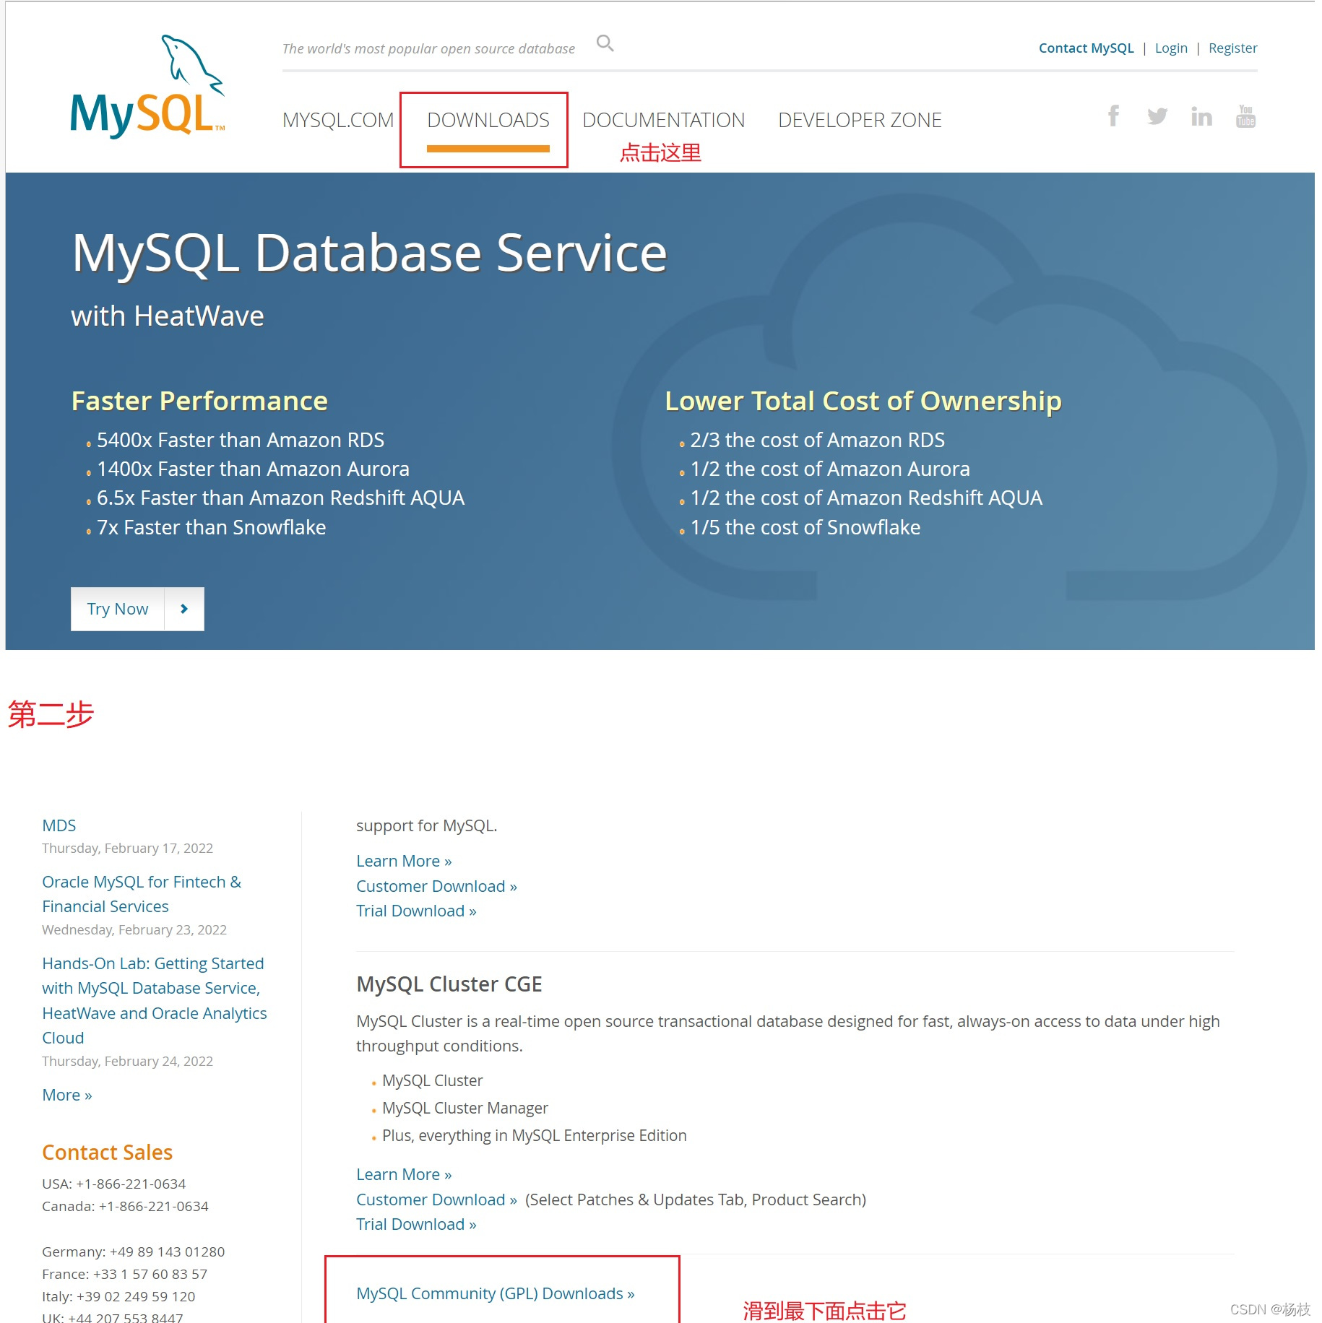1322x1323 pixels.
Task: Click '7x Faster than Snowflake' text
Action: pos(211,527)
